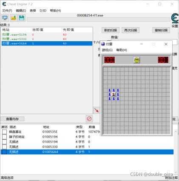Click the 先前值 column header

coord(77,30)
